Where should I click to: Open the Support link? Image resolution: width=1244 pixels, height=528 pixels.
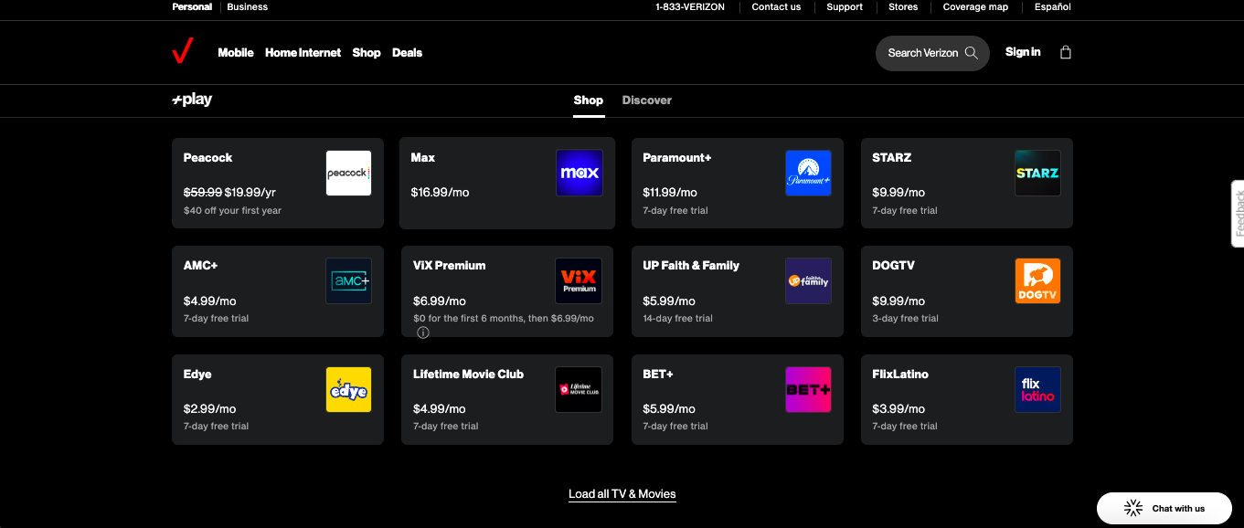coord(845,6)
